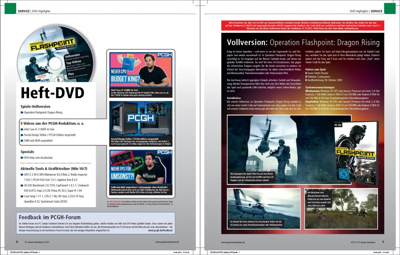Click the arrow bullet beside Core Temp 1.17.1
This screenshot has height=255, width=400.
pos(22,196)
